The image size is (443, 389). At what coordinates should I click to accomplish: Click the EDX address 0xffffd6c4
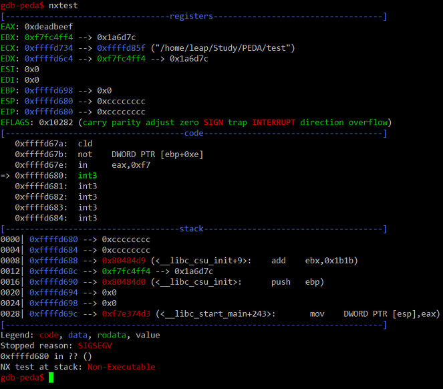pos(49,59)
